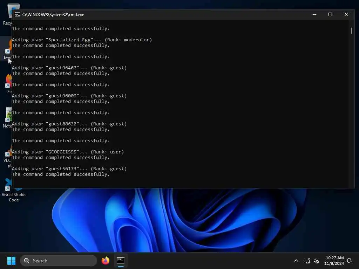This screenshot has height=269, width=359.
Task: Open the clock showing 10:27 AM
Action: point(334,261)
